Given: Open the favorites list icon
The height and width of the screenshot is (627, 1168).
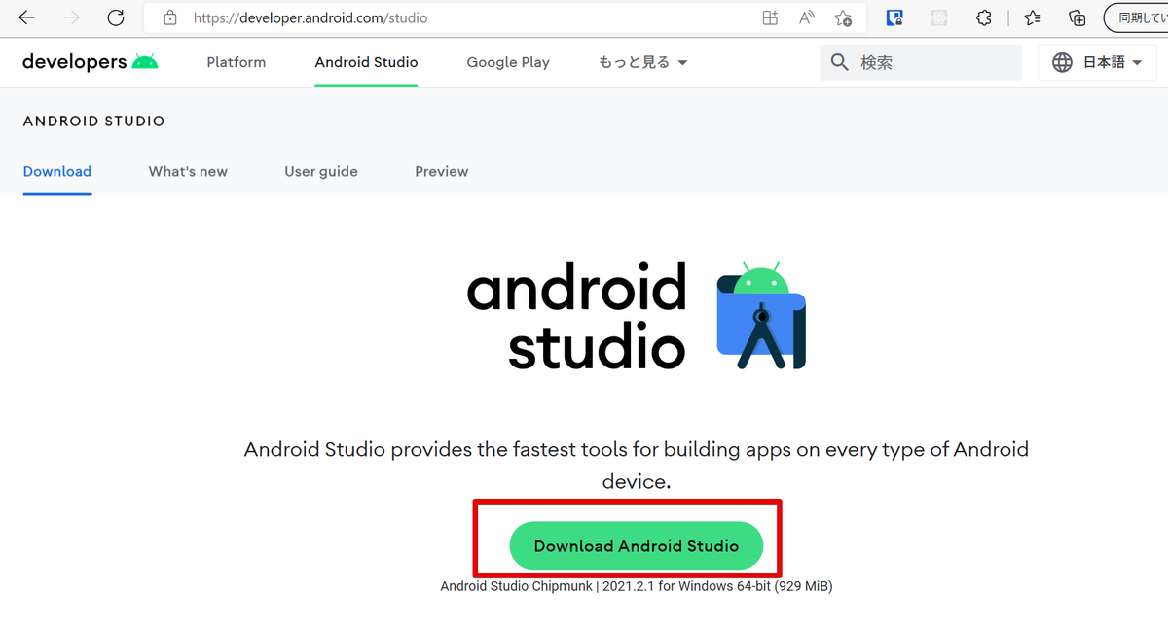Looking at the screenshot, I should coord(1033,17).
